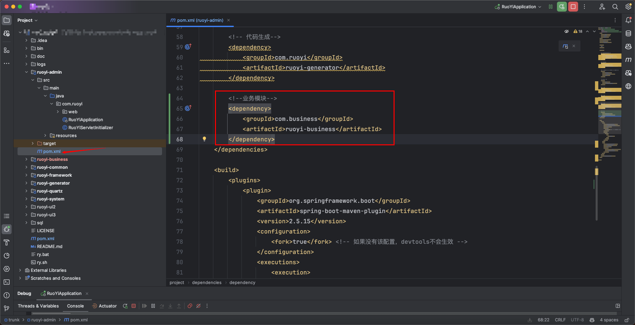The width and height of the screenshot is (635, 325).
Task: Show more tool windows in left sidebar
Action: point(7,63)
